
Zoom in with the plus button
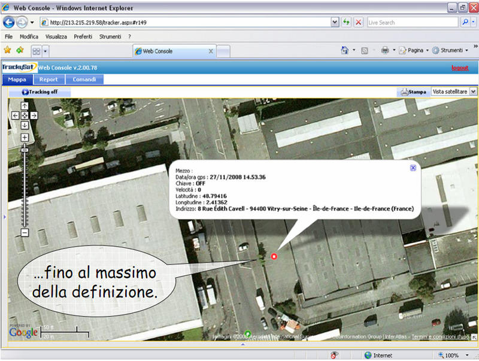tap(25, 138)
